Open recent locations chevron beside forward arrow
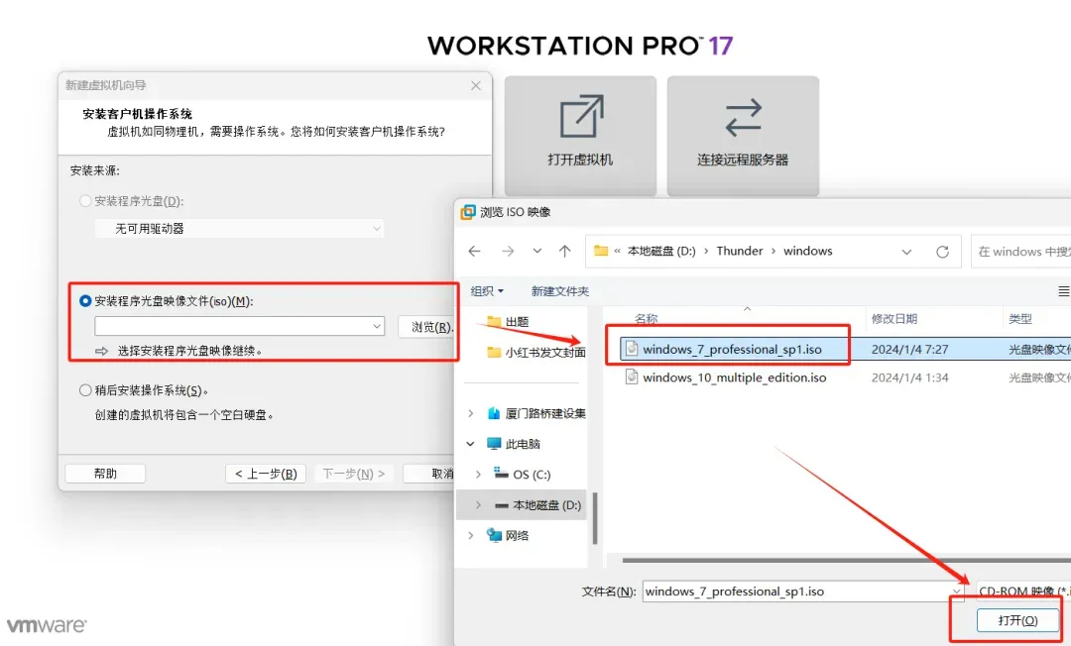 (x=537, y=251)
